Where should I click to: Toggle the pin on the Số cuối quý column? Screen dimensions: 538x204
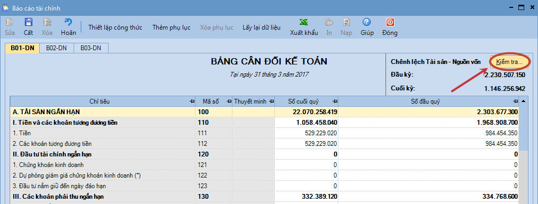335,101
